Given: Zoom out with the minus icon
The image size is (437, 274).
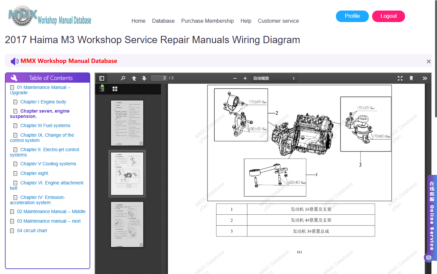Looking at the screenshot, I should tap(235, 78).
